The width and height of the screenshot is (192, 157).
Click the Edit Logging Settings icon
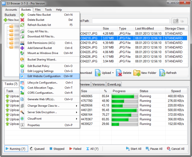pos(22,71)
